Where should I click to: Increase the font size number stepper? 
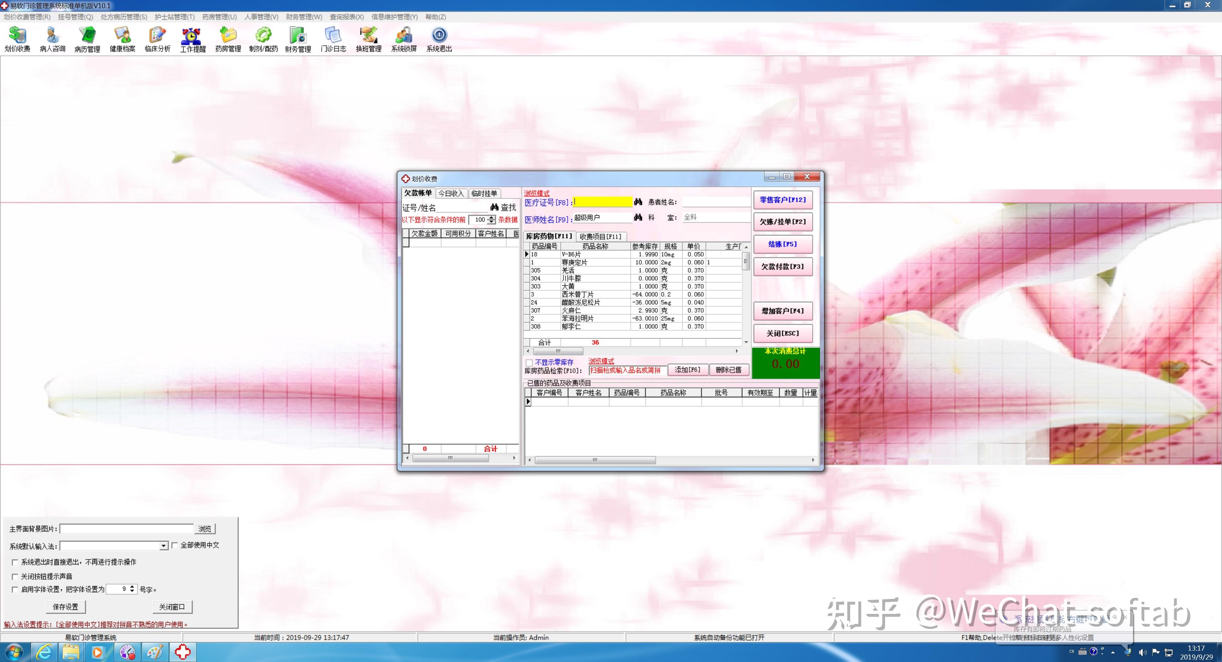coord(132,587)
